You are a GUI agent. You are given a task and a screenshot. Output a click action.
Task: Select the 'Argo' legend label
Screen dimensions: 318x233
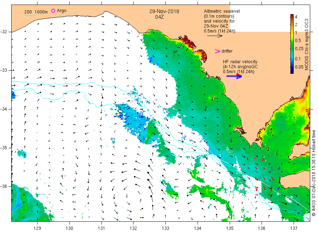pyautogui.click(x=61, y=11)
